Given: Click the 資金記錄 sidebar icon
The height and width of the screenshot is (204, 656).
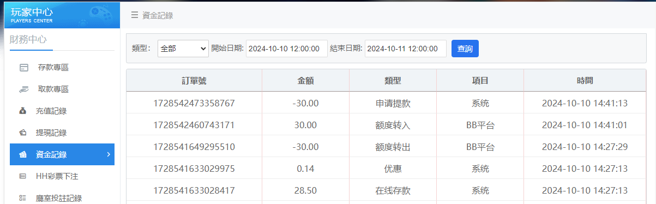Looking at the screenshot, I should [23, 155].
